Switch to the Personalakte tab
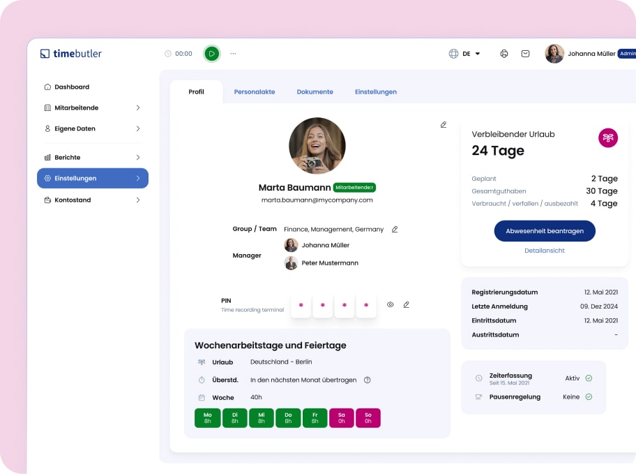This screenshot has height=474, width=636. pyautogui.click(x=254, y=91)
